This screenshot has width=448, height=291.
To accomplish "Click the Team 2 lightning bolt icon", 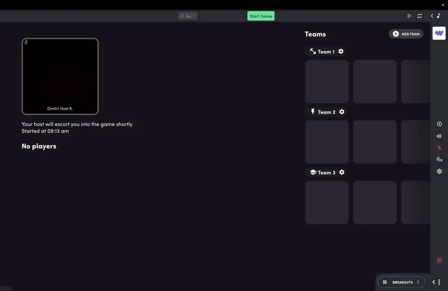I will tap(313, 112).
